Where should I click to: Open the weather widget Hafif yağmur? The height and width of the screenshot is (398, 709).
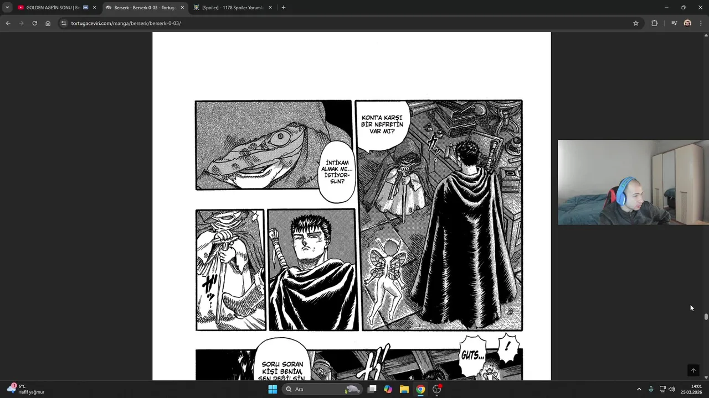click(27, 389)
